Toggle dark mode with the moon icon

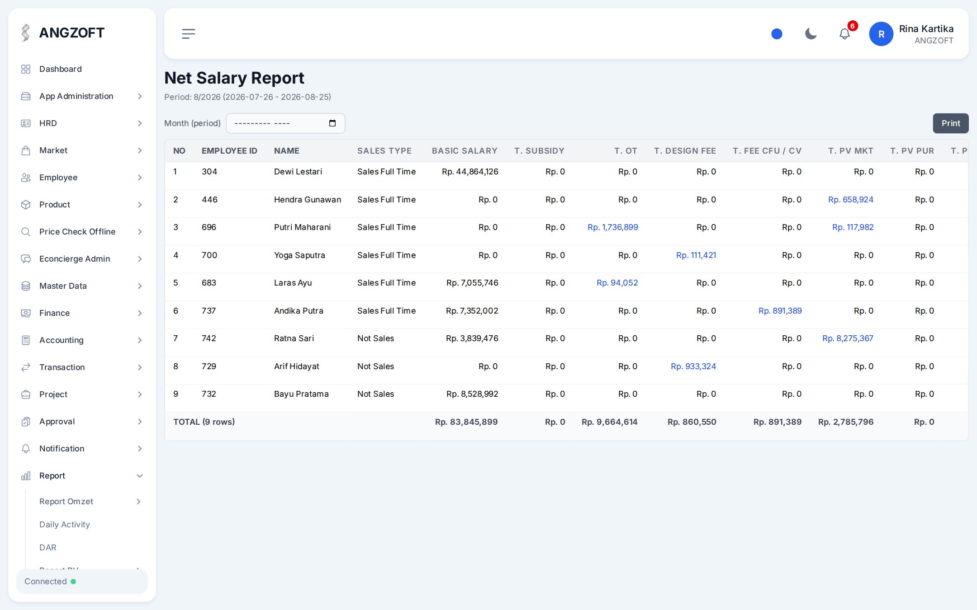811,34
